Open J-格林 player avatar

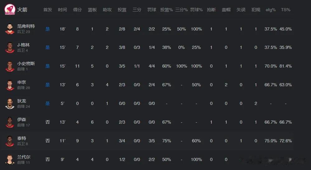10,47
